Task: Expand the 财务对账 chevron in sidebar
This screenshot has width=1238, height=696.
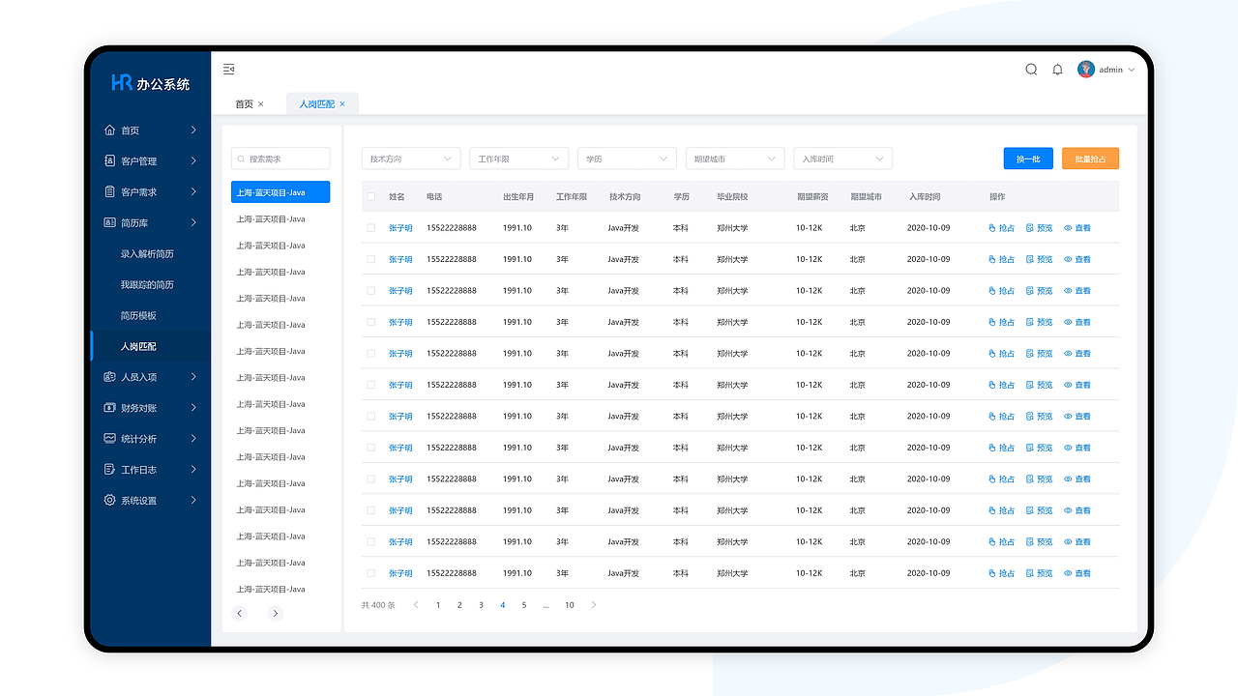Action: (193, 408)
